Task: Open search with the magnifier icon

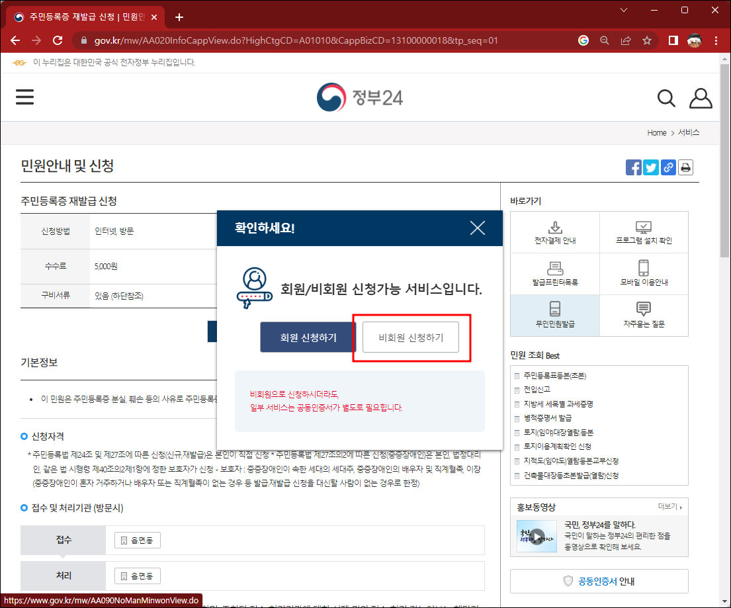Action: 666,97
